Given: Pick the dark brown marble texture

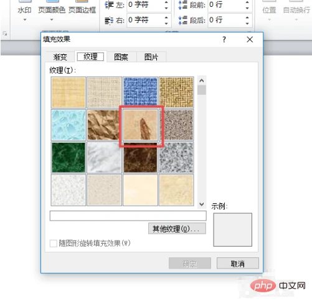Looking at the screenshot, I should [x=140, y=158].
